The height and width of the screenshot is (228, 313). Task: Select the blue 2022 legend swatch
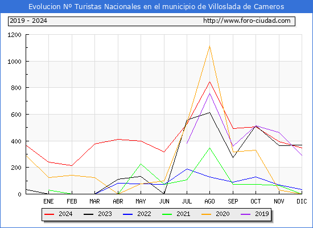(x=127, y=214)
